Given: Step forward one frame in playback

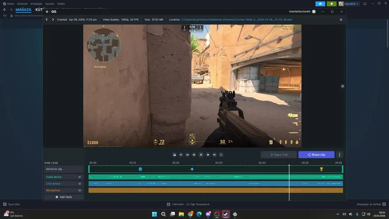Looking at the screenshot, I should [208, 155].
